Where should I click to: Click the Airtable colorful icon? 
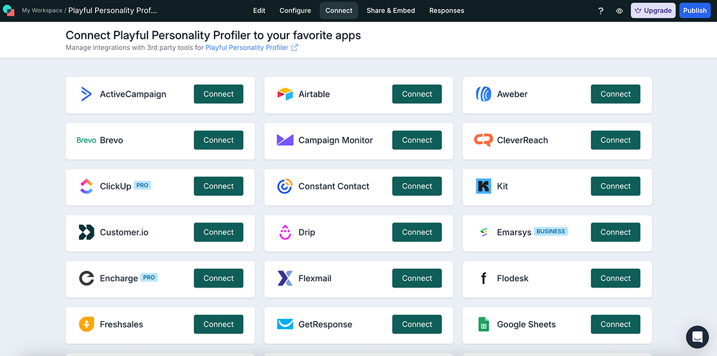pos(285,94)
